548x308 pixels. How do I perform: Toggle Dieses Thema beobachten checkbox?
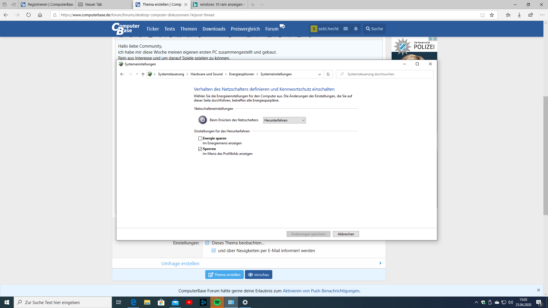(x=207, y=243)
